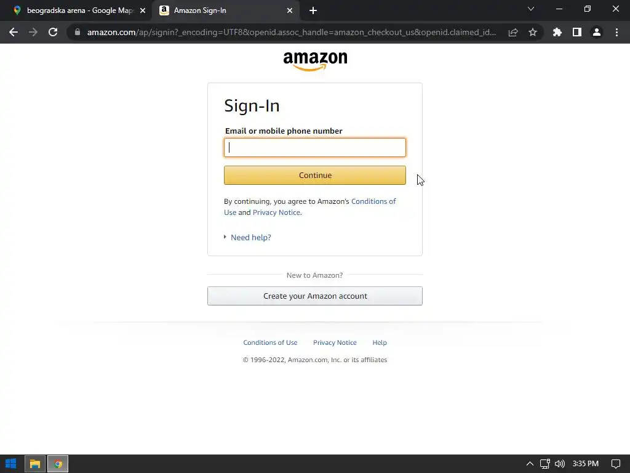The height and width of the screenshot is (473, 630).
Task: Show hidden system tray icons
Action: click(x=530, y=464)
